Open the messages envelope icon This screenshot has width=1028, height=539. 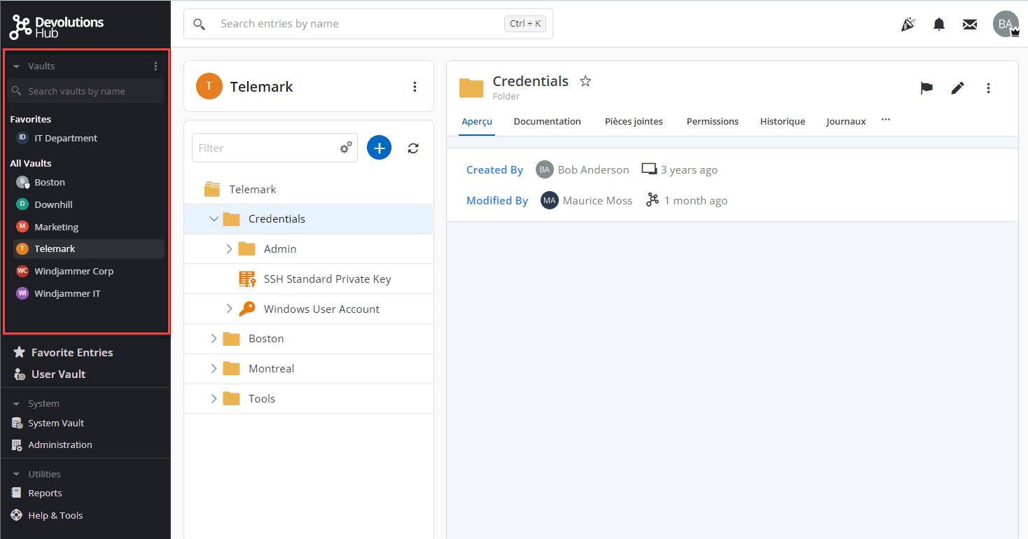969,24
